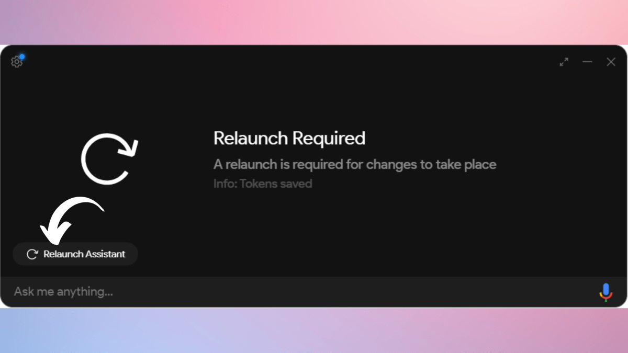The image size is (628, 353).
Task: Close the assistant window
Action: [x=611, y=62]
